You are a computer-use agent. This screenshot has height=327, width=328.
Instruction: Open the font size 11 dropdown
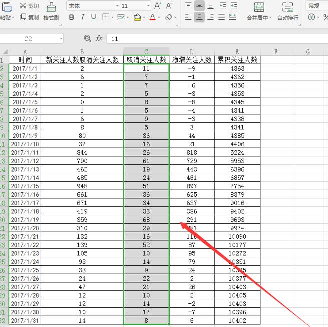click(x=148, y=6)
